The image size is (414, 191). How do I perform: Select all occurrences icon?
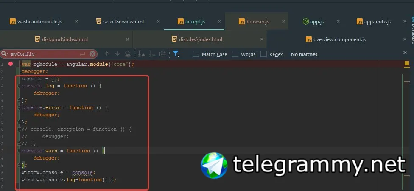tap(162, 54)
